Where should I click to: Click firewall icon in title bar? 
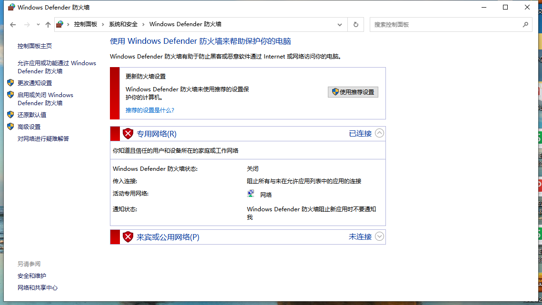[x=11, y=7]
